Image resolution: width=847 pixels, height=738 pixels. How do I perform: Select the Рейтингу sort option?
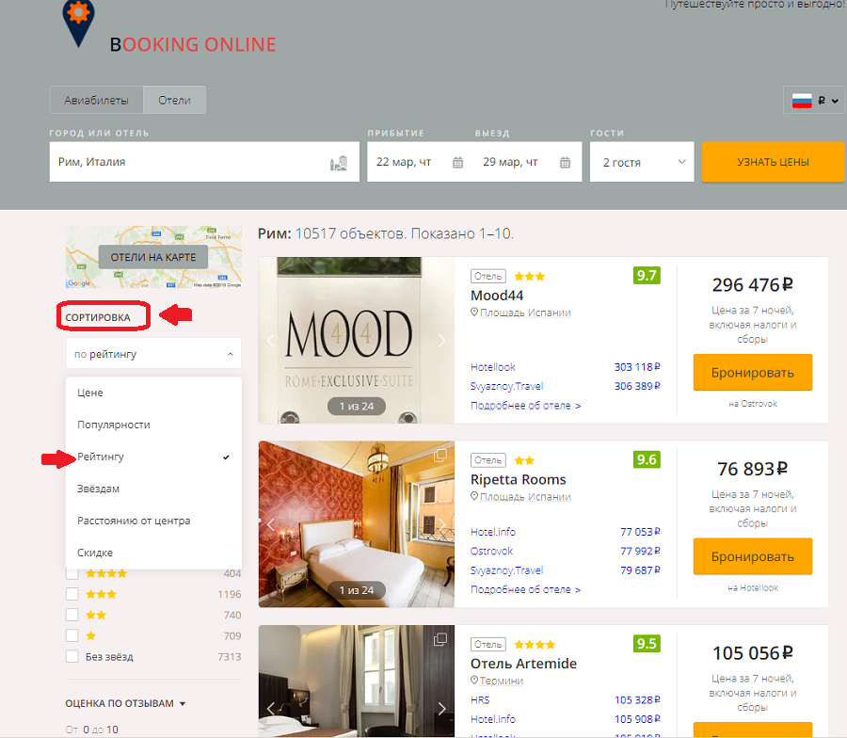(x=153, y=457)
